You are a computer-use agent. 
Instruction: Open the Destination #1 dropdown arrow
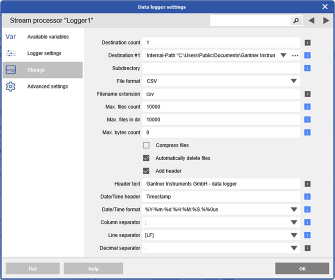coord(283,55)
